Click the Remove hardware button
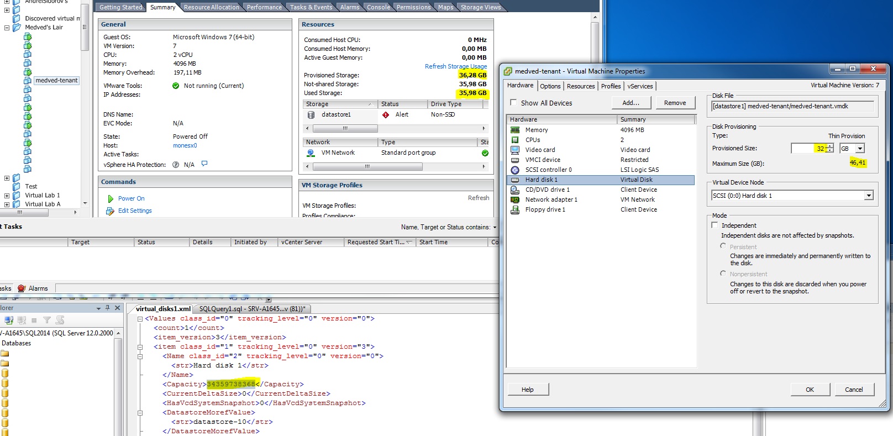893x436 pixels. [675, 103]
